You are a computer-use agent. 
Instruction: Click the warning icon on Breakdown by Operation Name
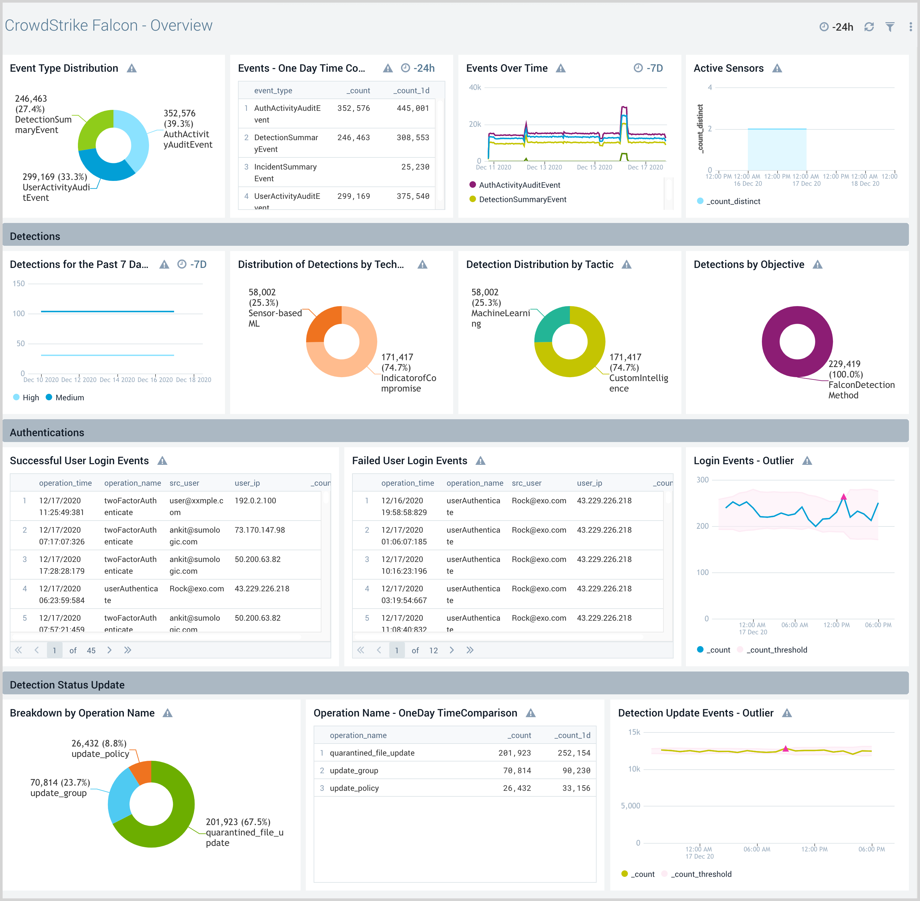[168, 713]
